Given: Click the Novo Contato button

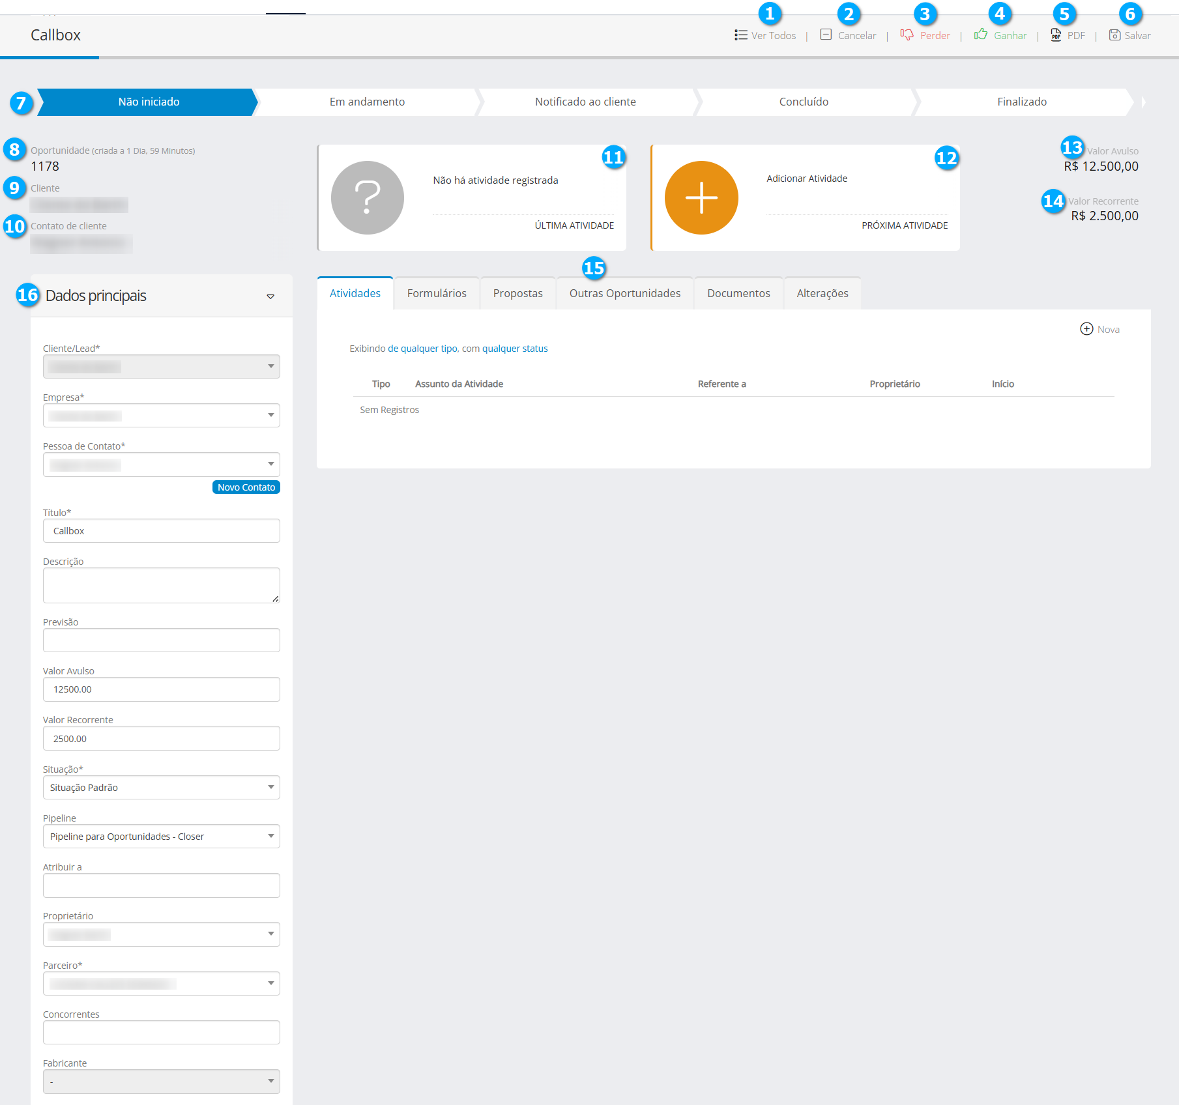Looking at the screenshot, I should coord(246,487).
